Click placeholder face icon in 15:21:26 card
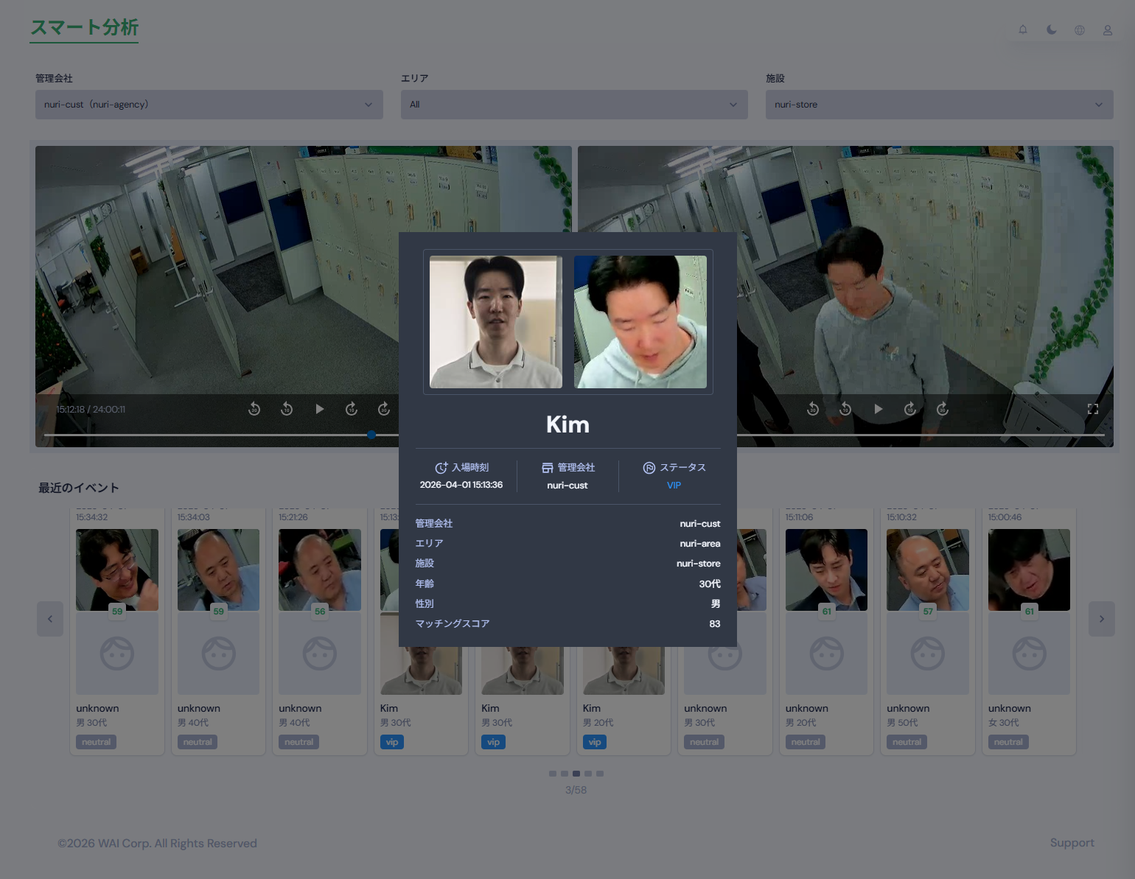The height and width of the screenshot is (879, 1135). point(320,654)
